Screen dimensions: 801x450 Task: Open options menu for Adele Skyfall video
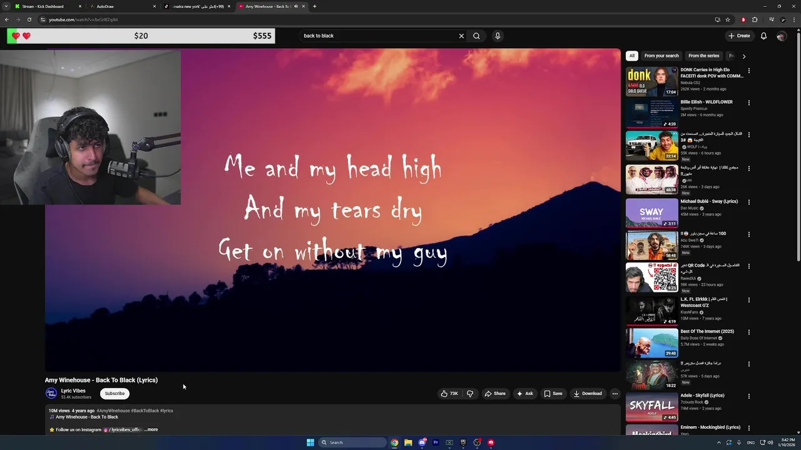click(x=748, y=396)
